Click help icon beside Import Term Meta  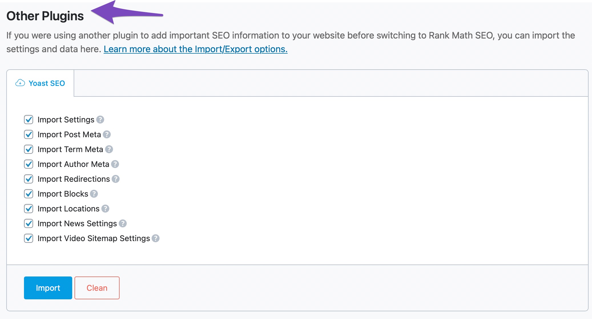pos(109,149)
